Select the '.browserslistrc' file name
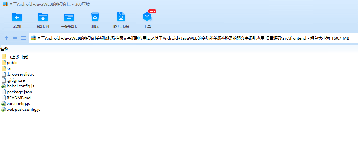Screen dimensions: 358x156 tap(21, 74)
